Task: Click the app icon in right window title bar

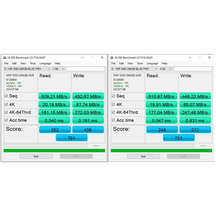Action: point(112,58)
